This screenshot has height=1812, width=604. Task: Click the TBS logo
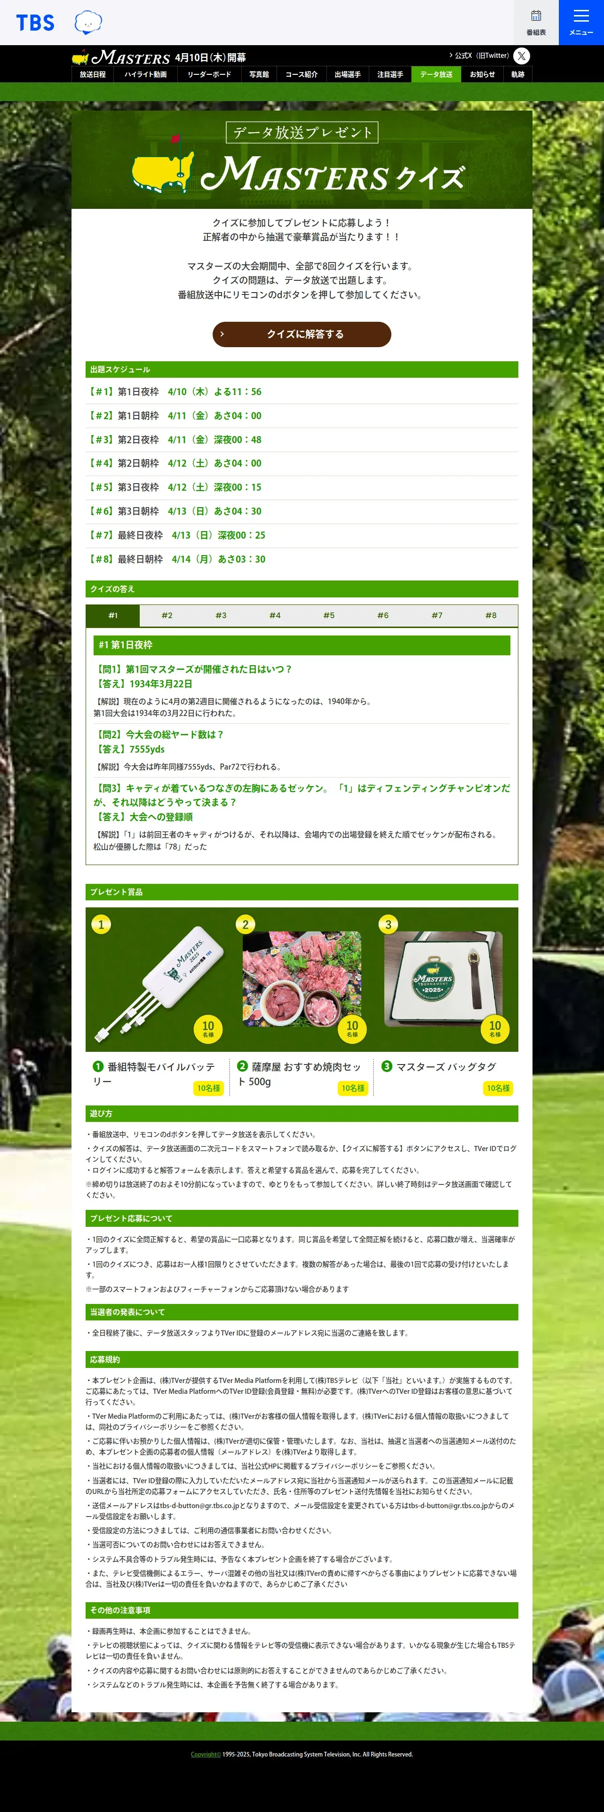point(35,23)
